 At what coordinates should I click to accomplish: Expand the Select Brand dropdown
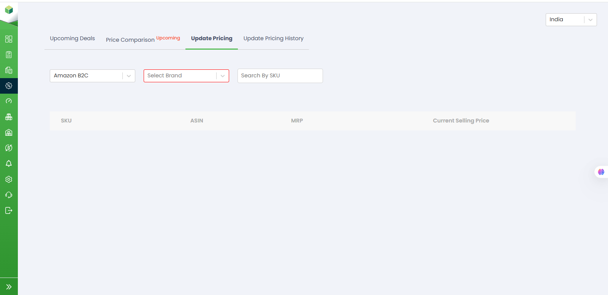click(x=186, y=76)
